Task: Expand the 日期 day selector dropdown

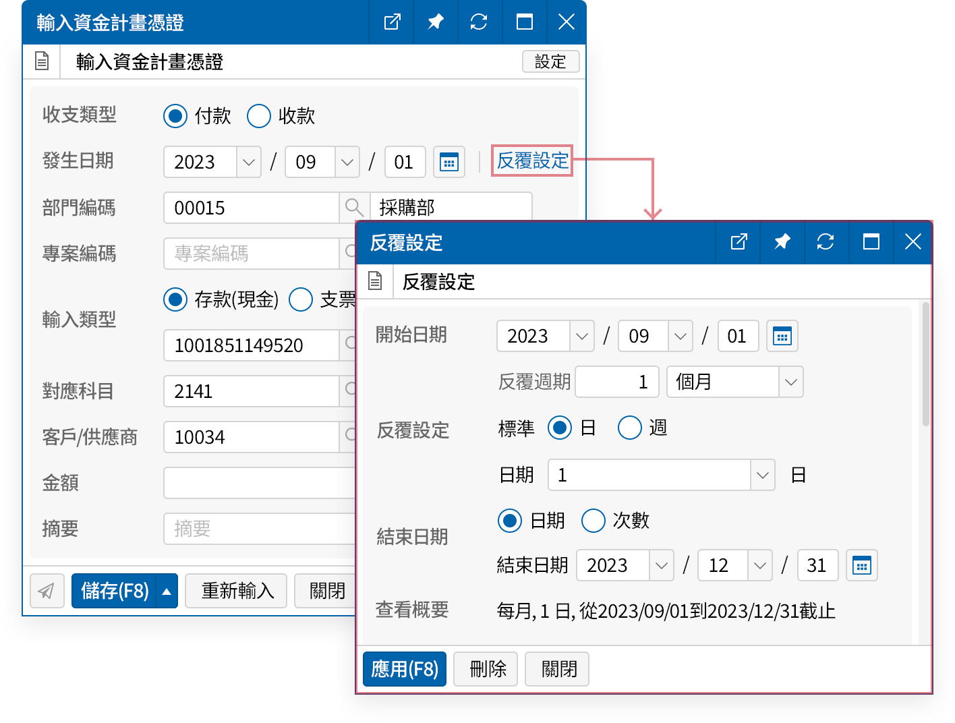Action: pyautogui.click(x=762, y=475)
